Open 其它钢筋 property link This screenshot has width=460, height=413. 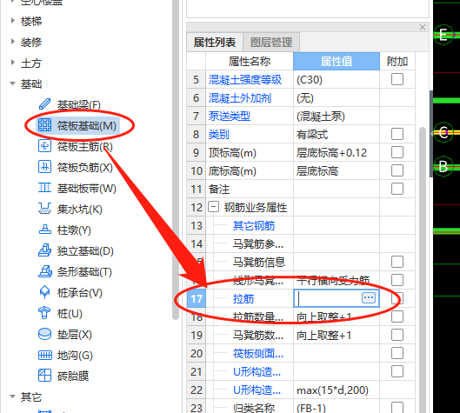tap(254, 226)
